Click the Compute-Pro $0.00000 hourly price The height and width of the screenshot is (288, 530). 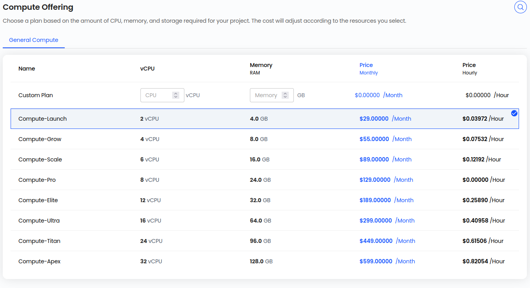pyautogui.click(x=475, y=180)
